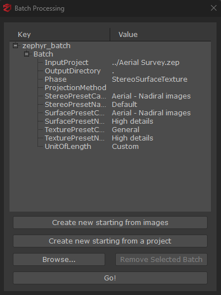Select the OutputDirectory key
This screenshot has width=221, height=295.
click(x=73, y=71)
